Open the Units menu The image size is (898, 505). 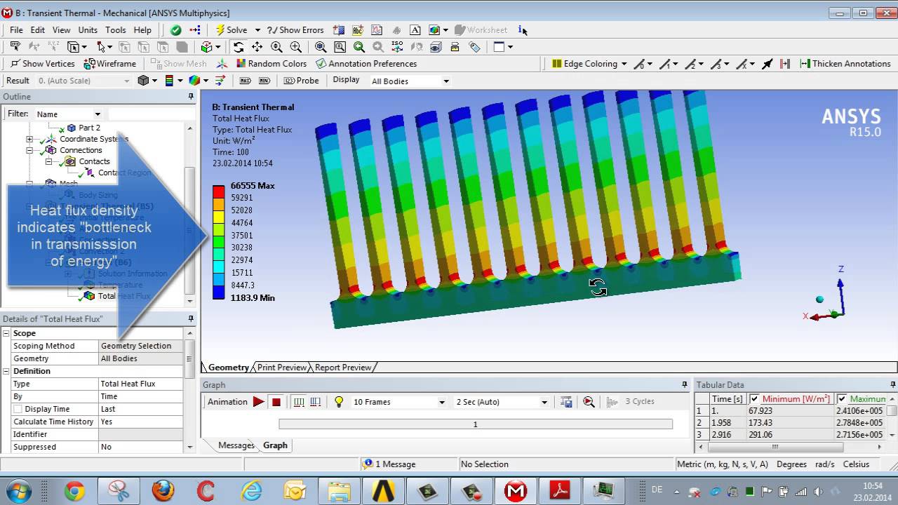(x=88, y=30)
